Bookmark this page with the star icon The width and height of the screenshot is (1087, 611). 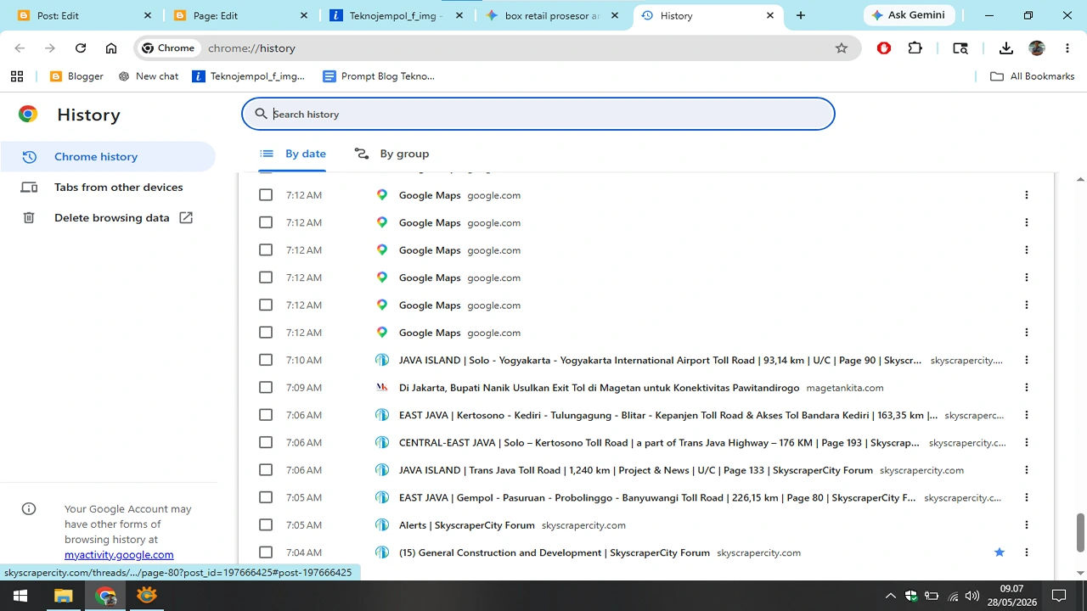pyautogui.click(x=842, y=48)
